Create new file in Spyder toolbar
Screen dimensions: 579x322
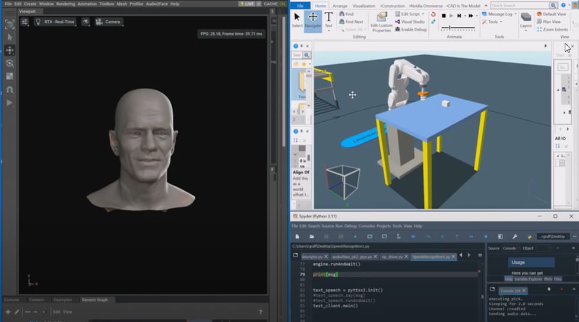click(298, 236)
